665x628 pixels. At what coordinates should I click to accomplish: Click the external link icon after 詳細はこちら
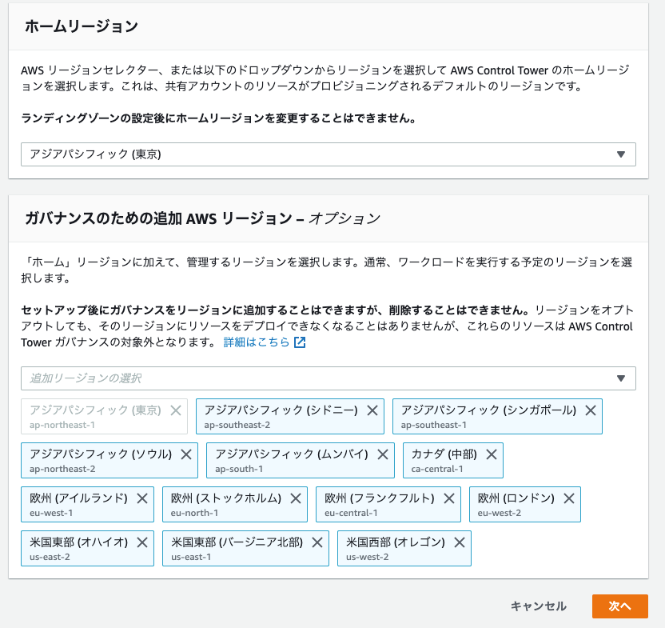tap(300, 342)
